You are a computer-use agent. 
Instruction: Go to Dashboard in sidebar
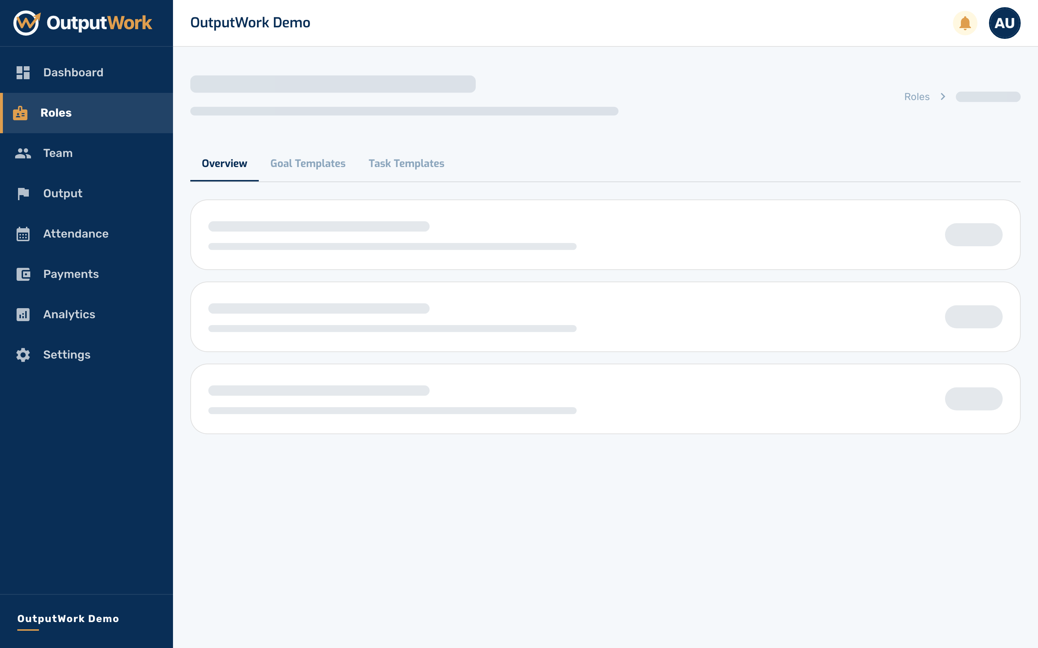coord(74,72)
